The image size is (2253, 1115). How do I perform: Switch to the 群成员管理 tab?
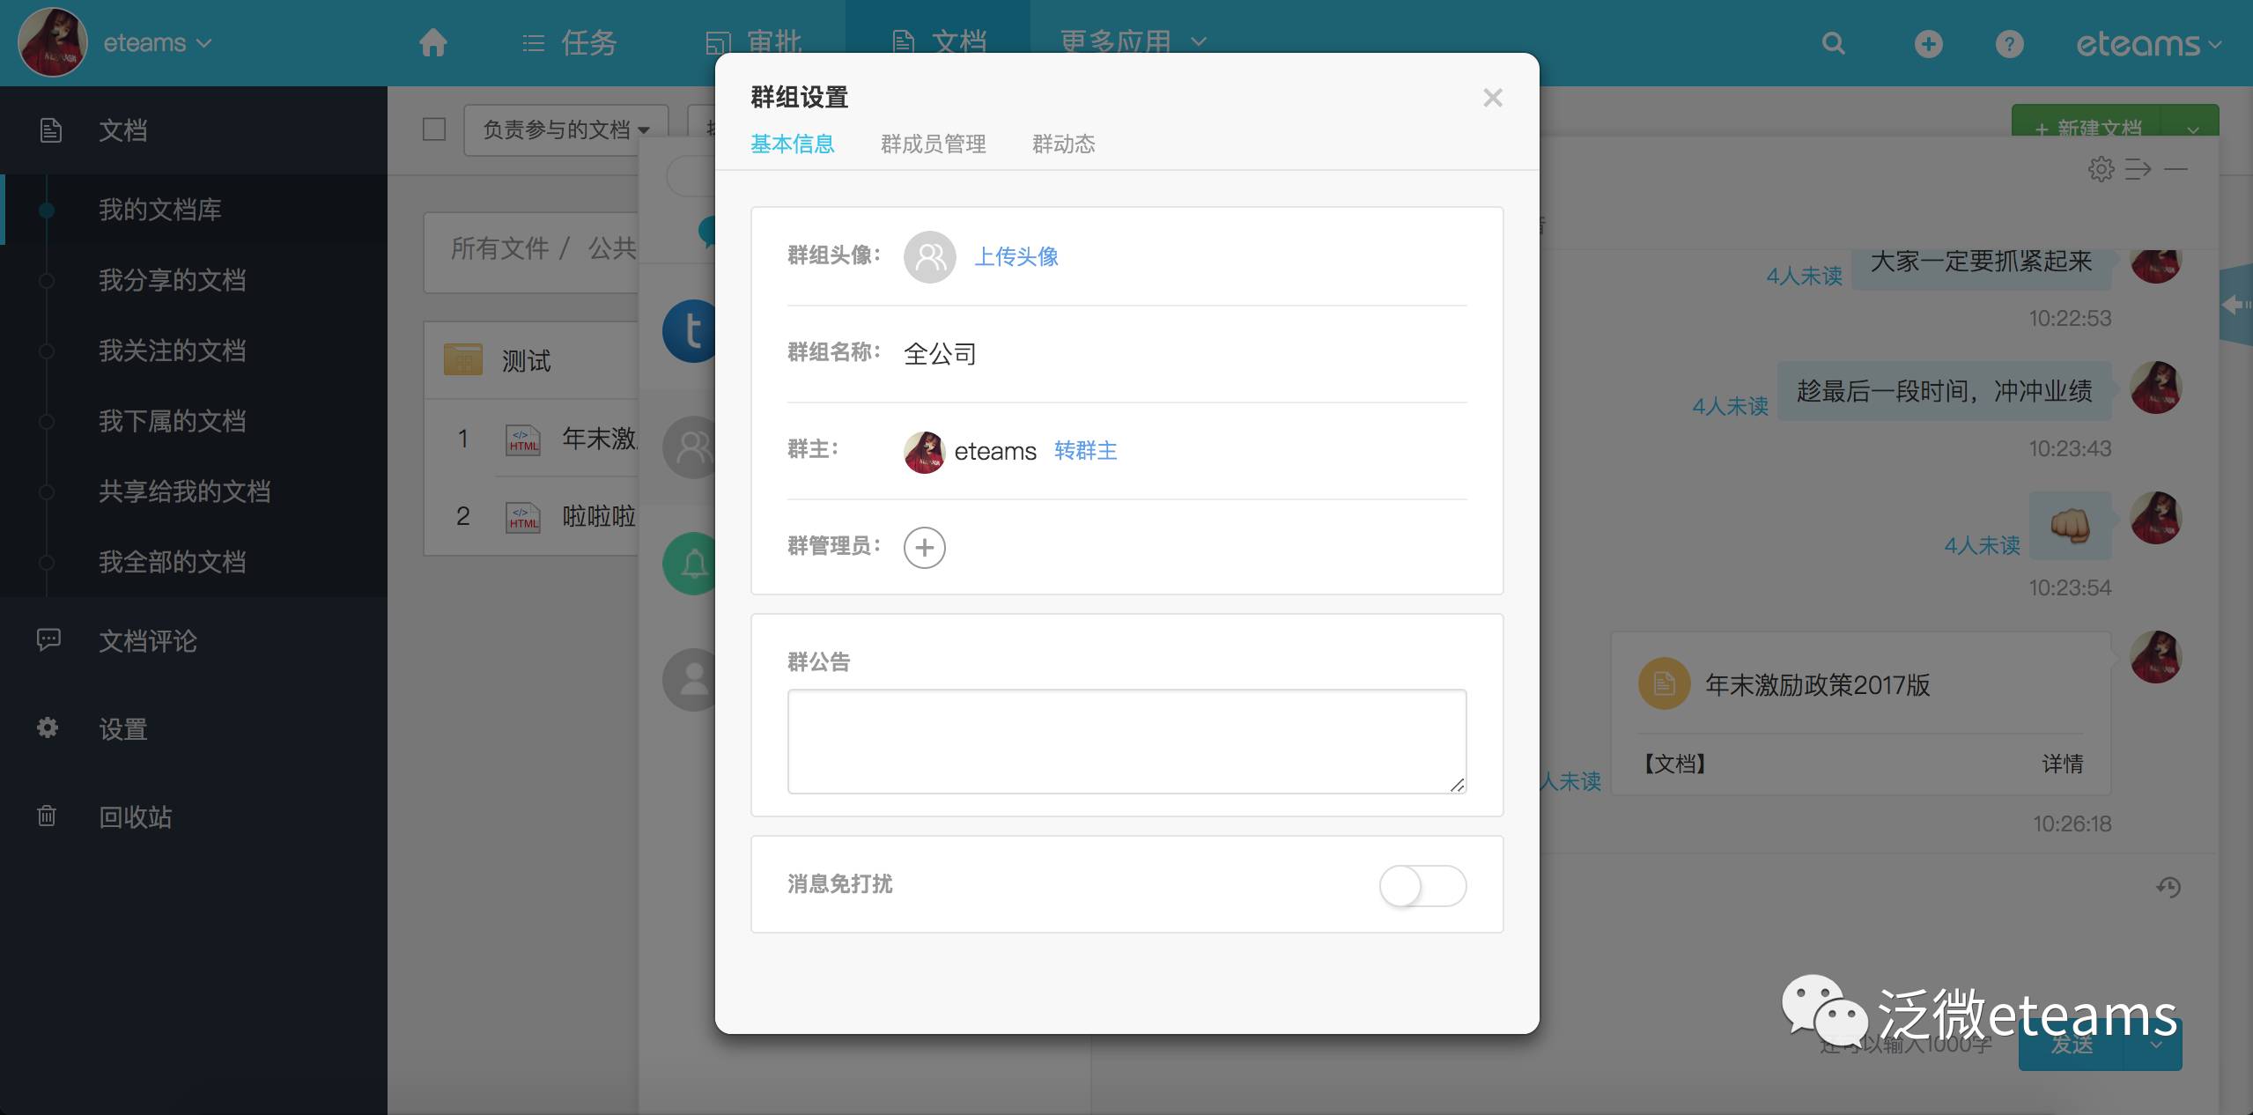(x=933, y=144)
